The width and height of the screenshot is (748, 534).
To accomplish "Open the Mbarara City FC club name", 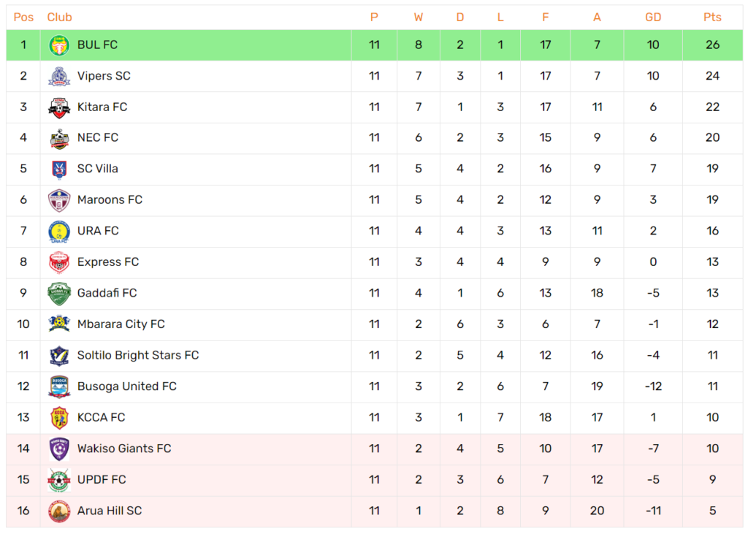I will click(121, 324).
